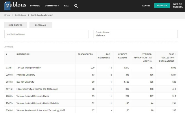Click rank 5671st cell
The width and height of the screenshot is (185, 113).
9,89
